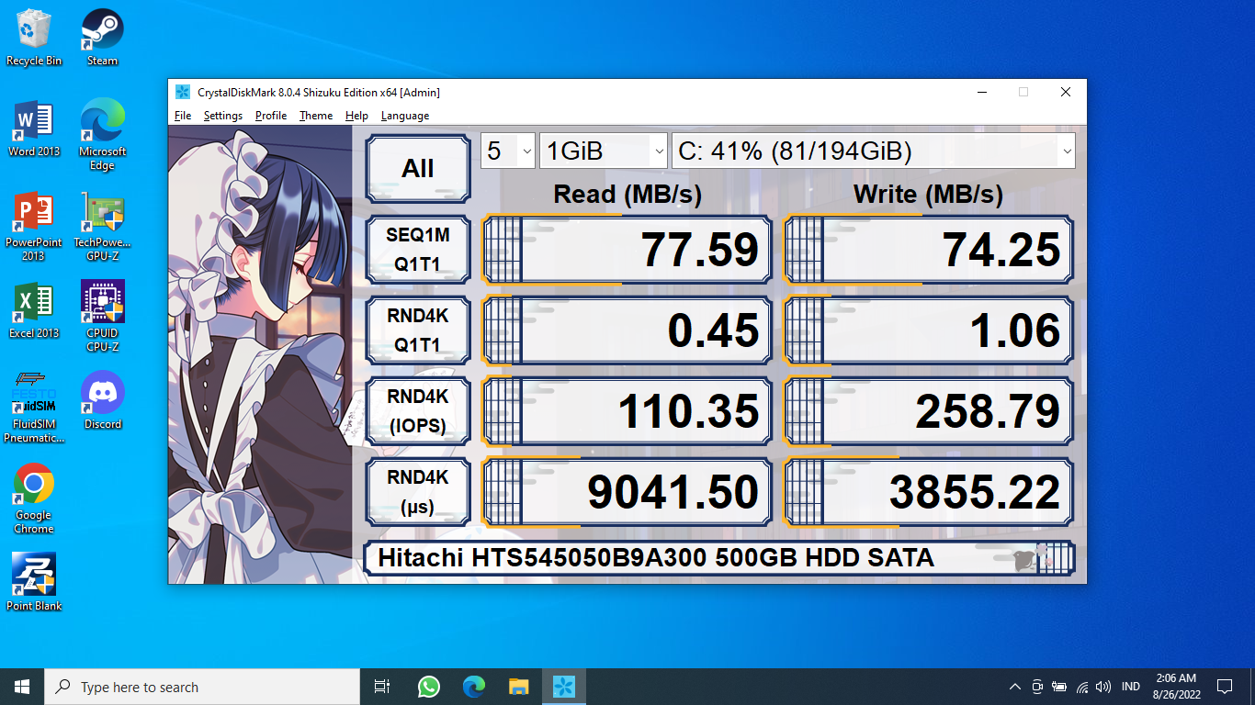The height and width of the screenshot is (705, 1255).
Task: Start the RND4K Q1T1 test
Action: coord(418,330)
